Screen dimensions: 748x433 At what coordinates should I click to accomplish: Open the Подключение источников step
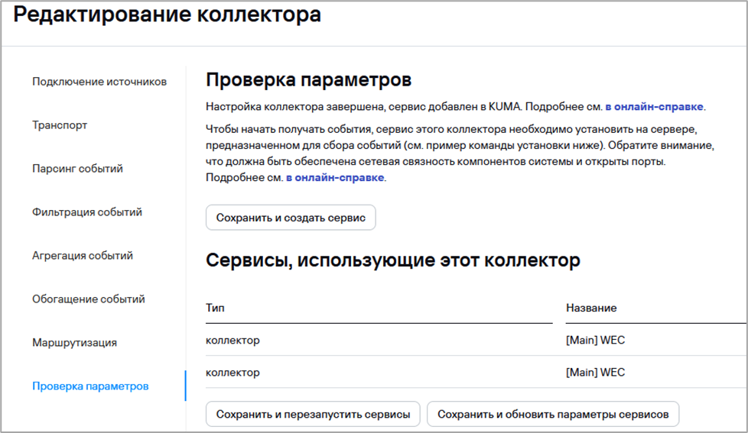click(99, 82)
